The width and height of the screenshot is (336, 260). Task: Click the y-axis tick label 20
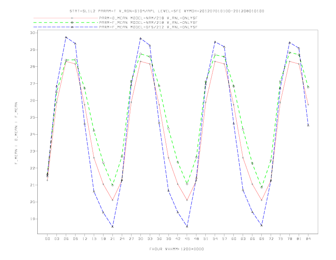pos(33,202)
